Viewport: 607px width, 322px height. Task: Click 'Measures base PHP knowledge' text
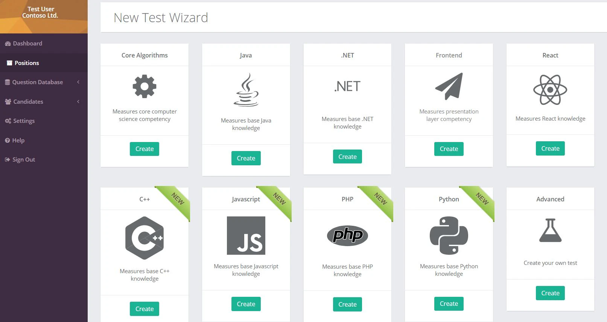pyautogui.click(x=347, y=271)
